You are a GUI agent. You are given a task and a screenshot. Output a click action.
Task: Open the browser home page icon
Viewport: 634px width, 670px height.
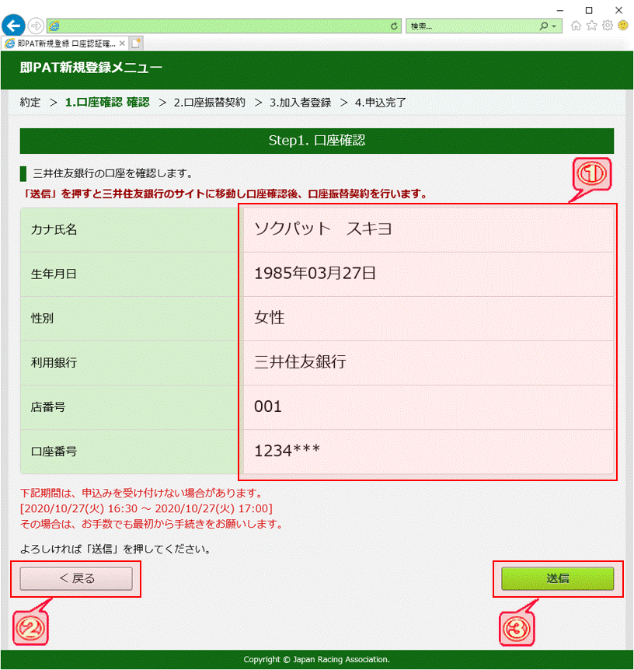(576, 26)
